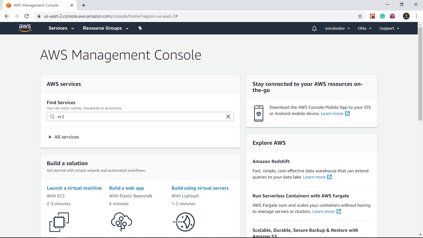This screenshot has height=238, width=423.
Task: Click the Grammarly extension icon
Action: 382,16
